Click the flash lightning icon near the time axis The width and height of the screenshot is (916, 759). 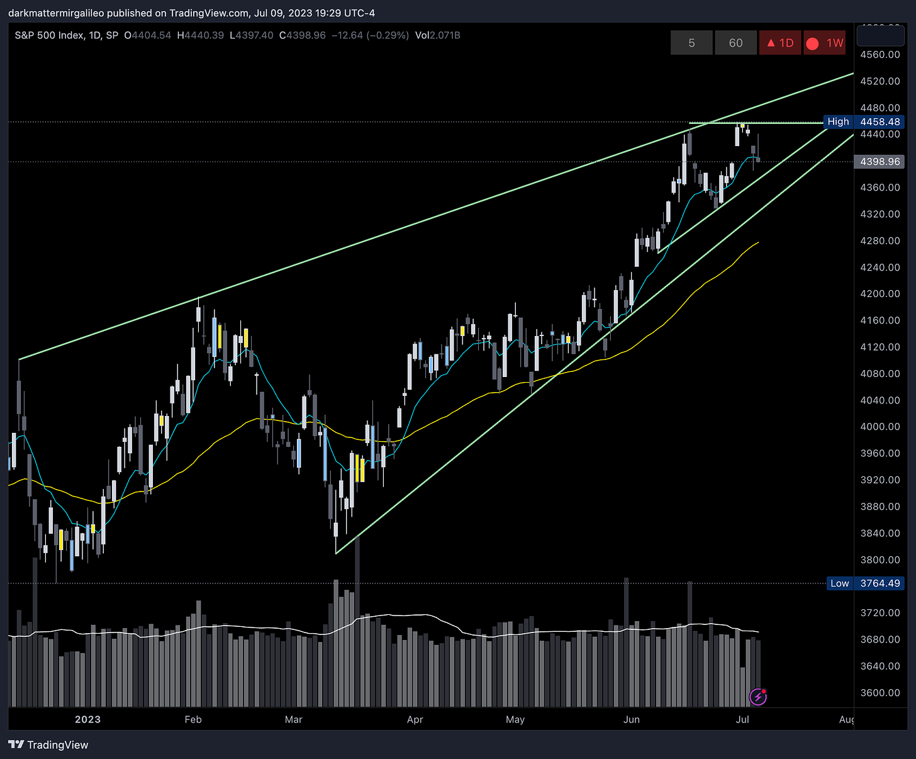[758, 697]
